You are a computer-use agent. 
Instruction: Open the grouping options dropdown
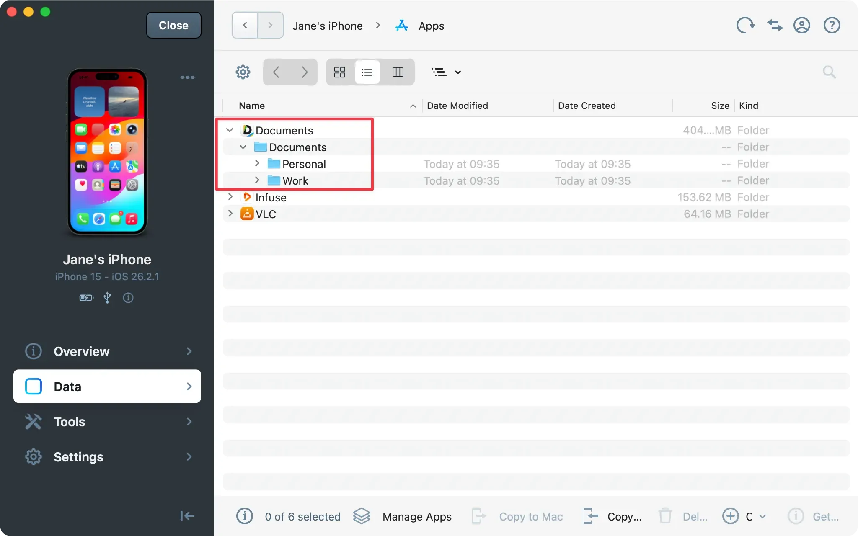click(x=446, y=72)
